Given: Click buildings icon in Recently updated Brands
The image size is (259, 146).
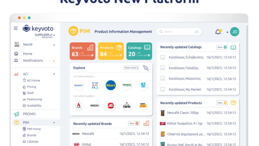Looking at the screenshot, I should click(146, 123).
